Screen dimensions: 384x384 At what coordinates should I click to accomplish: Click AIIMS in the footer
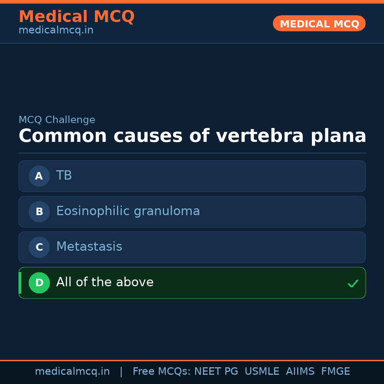coord(300,372)
